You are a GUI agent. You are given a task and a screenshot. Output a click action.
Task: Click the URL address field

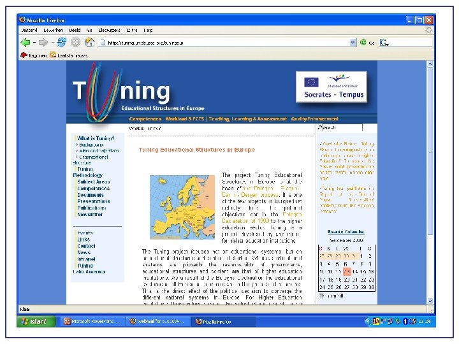pos(228,43)
